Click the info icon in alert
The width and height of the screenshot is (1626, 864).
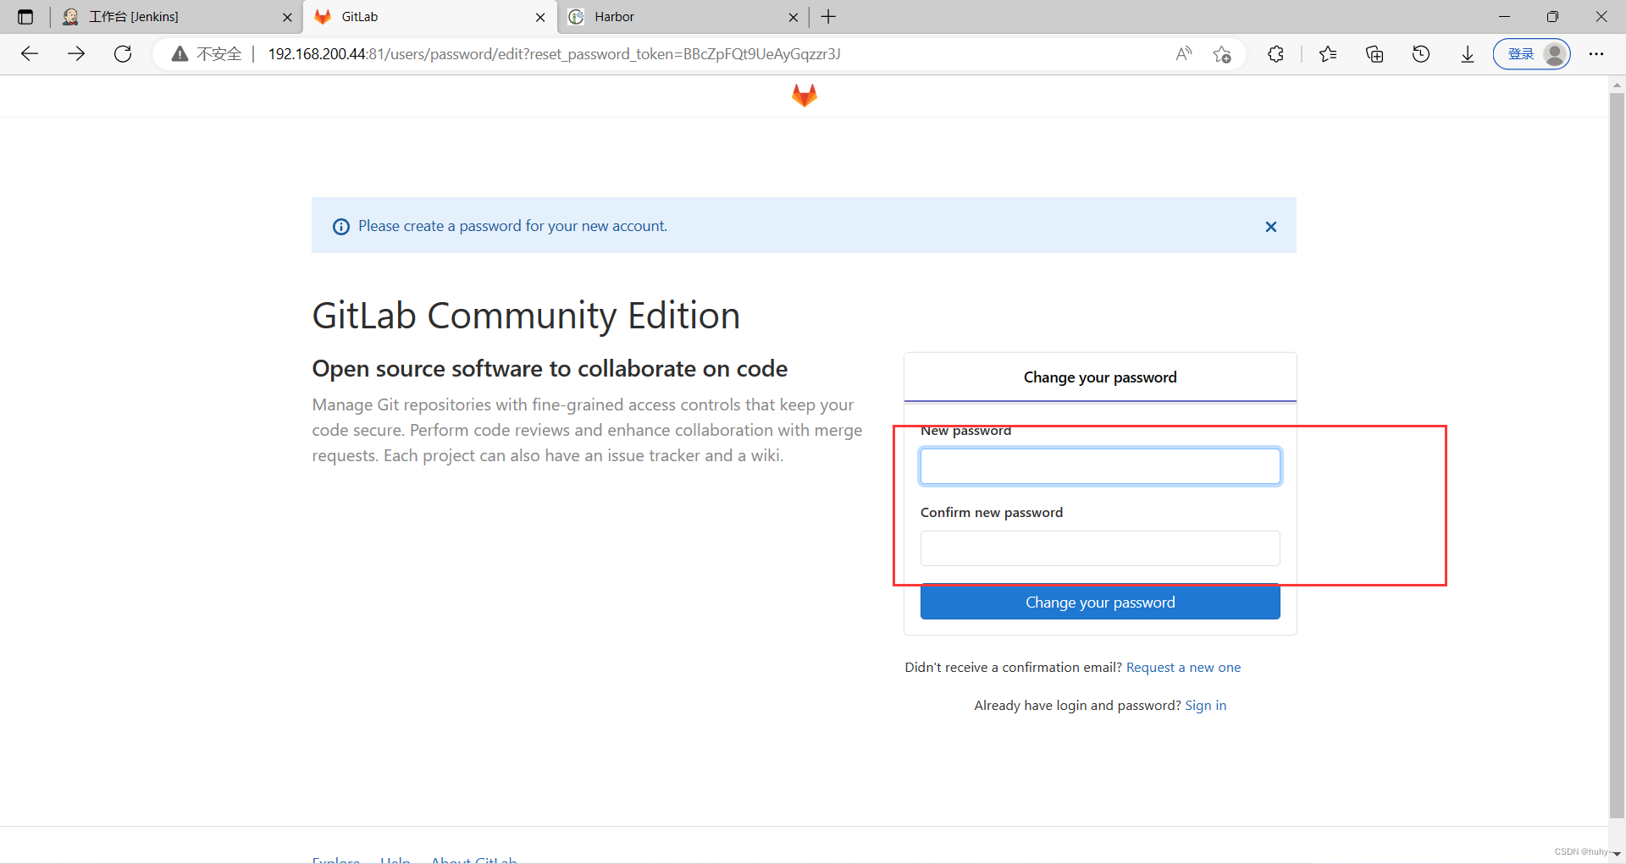click(341, 227)
